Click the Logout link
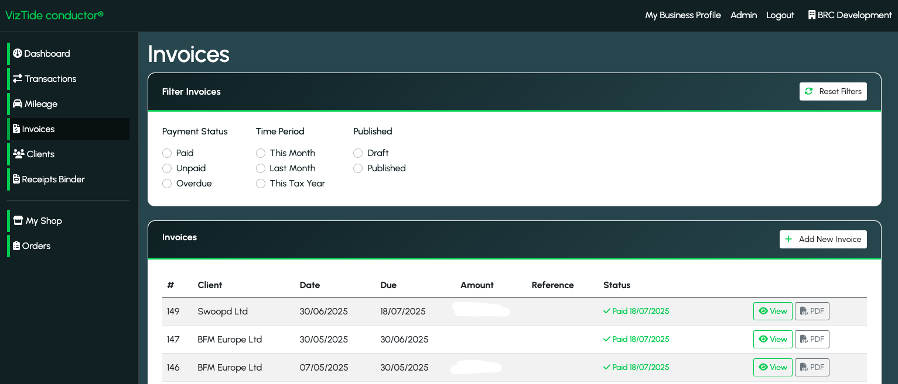 pos(780,15)
